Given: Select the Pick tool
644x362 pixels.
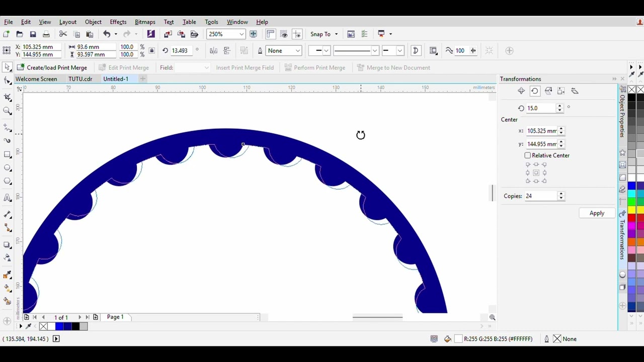Looking at the screenshot, I should click(x=7, y=67).
